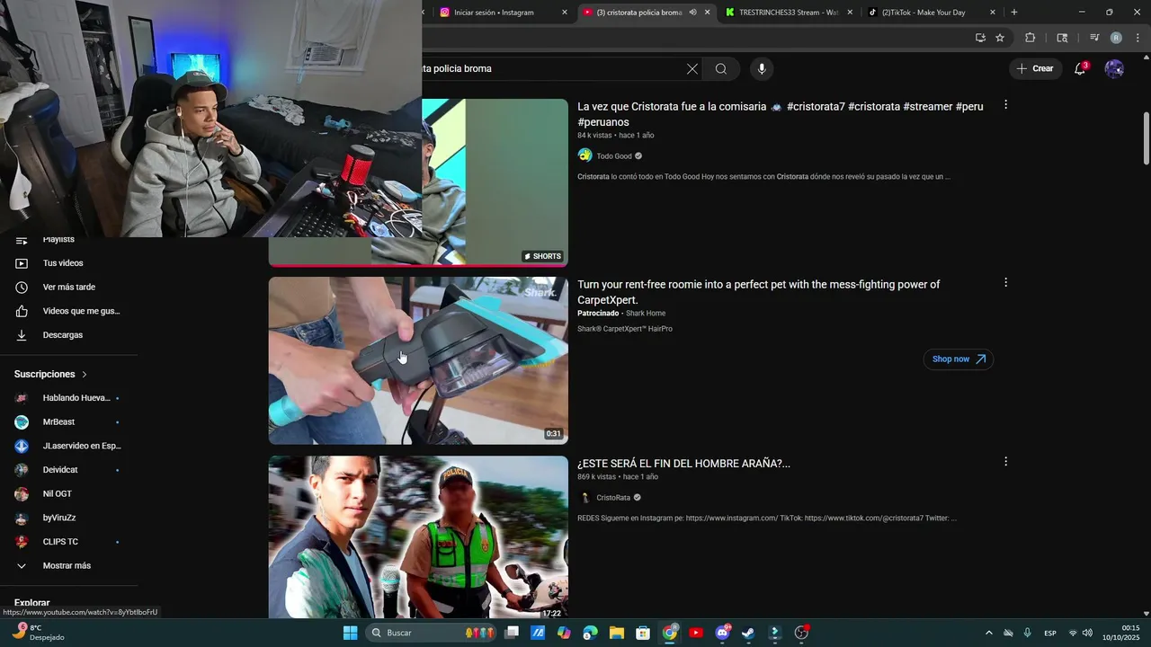Open YouTube account avatar menu
The width and height of the screenshot is (1151, 647).
click(1114, 68)
